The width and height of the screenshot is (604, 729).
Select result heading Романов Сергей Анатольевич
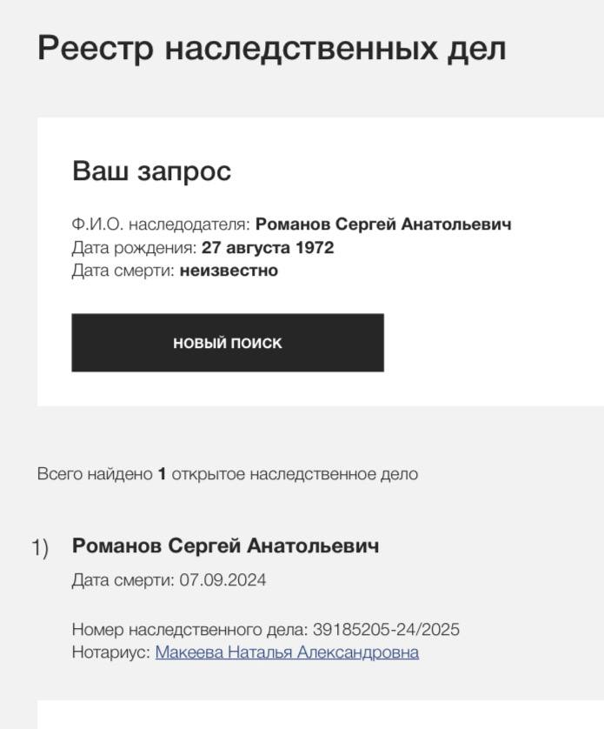point(225,546)
